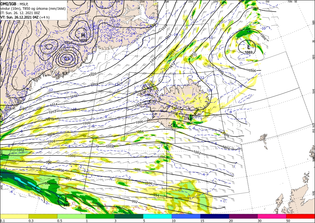315x223 pixels.
Task: Click the light green 0.5–1 mm legend swatch
Action: tap(72, 216)
